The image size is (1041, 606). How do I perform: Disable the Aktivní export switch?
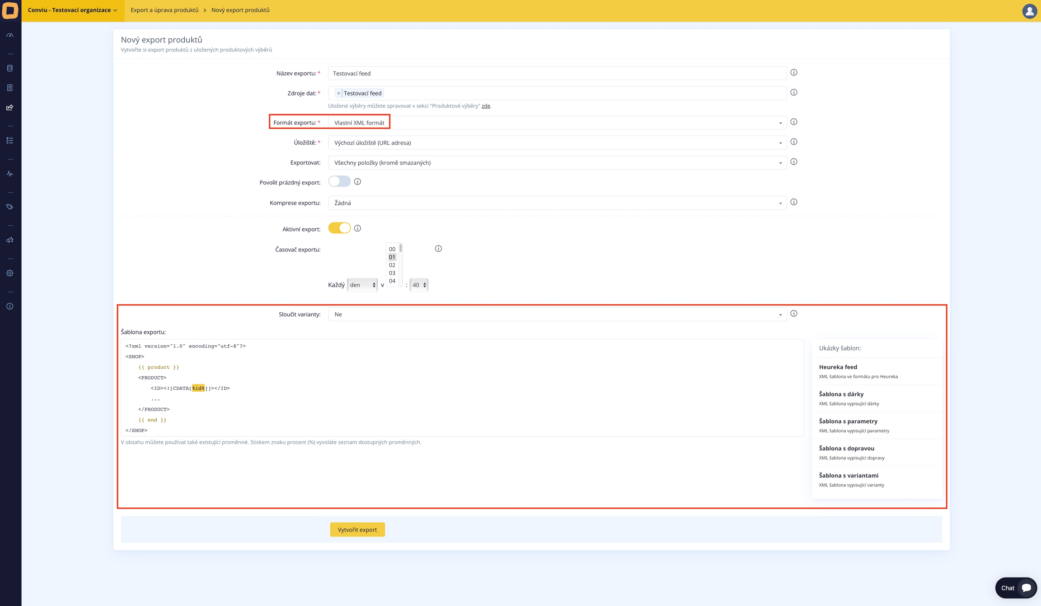pyautogui.click(x=339, y=228)
